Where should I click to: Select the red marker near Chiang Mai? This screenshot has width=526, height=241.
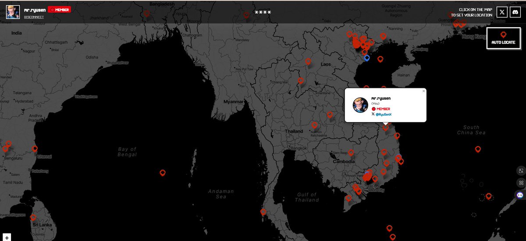(301, 80)
